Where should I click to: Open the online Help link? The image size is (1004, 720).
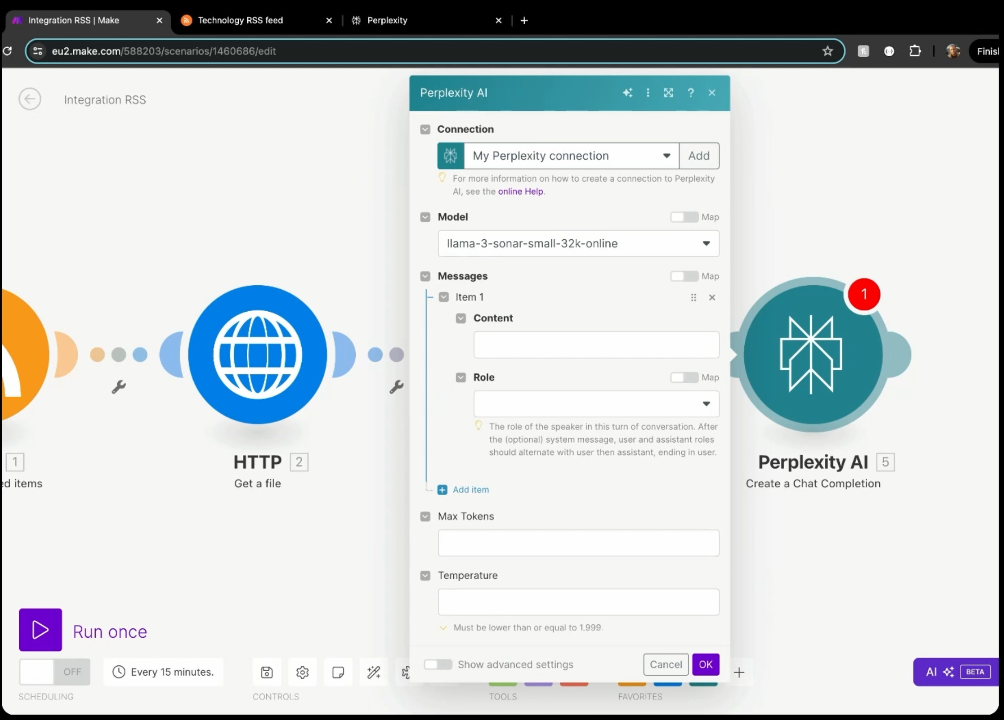(520, 191)
